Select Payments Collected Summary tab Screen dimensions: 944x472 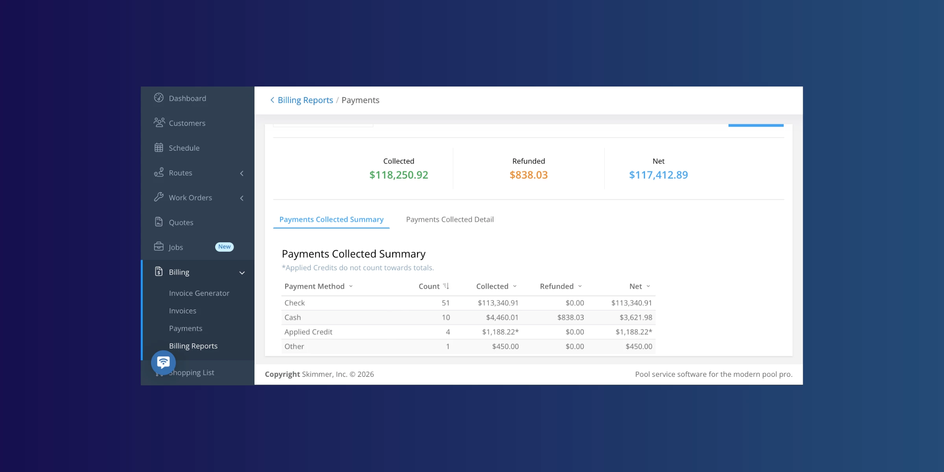(x=331, y=219)
